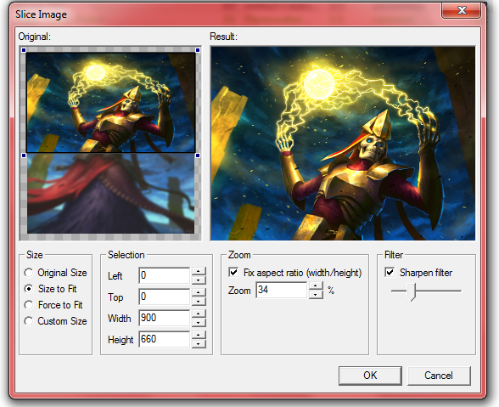Click the Sharpen filter strength slider thumb

pos(412,291)
